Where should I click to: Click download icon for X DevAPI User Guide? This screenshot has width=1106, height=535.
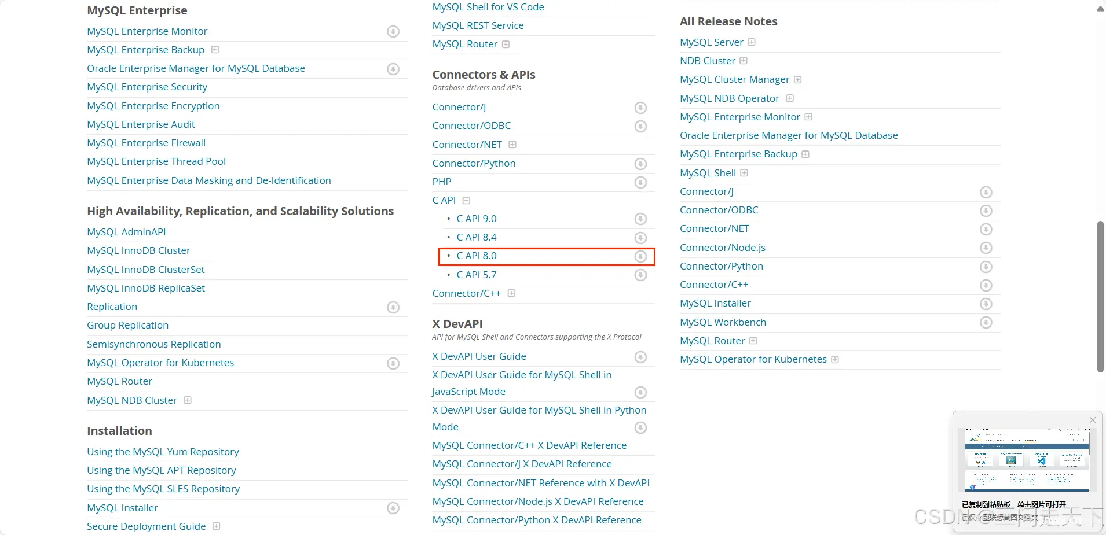tap(640, 357)
